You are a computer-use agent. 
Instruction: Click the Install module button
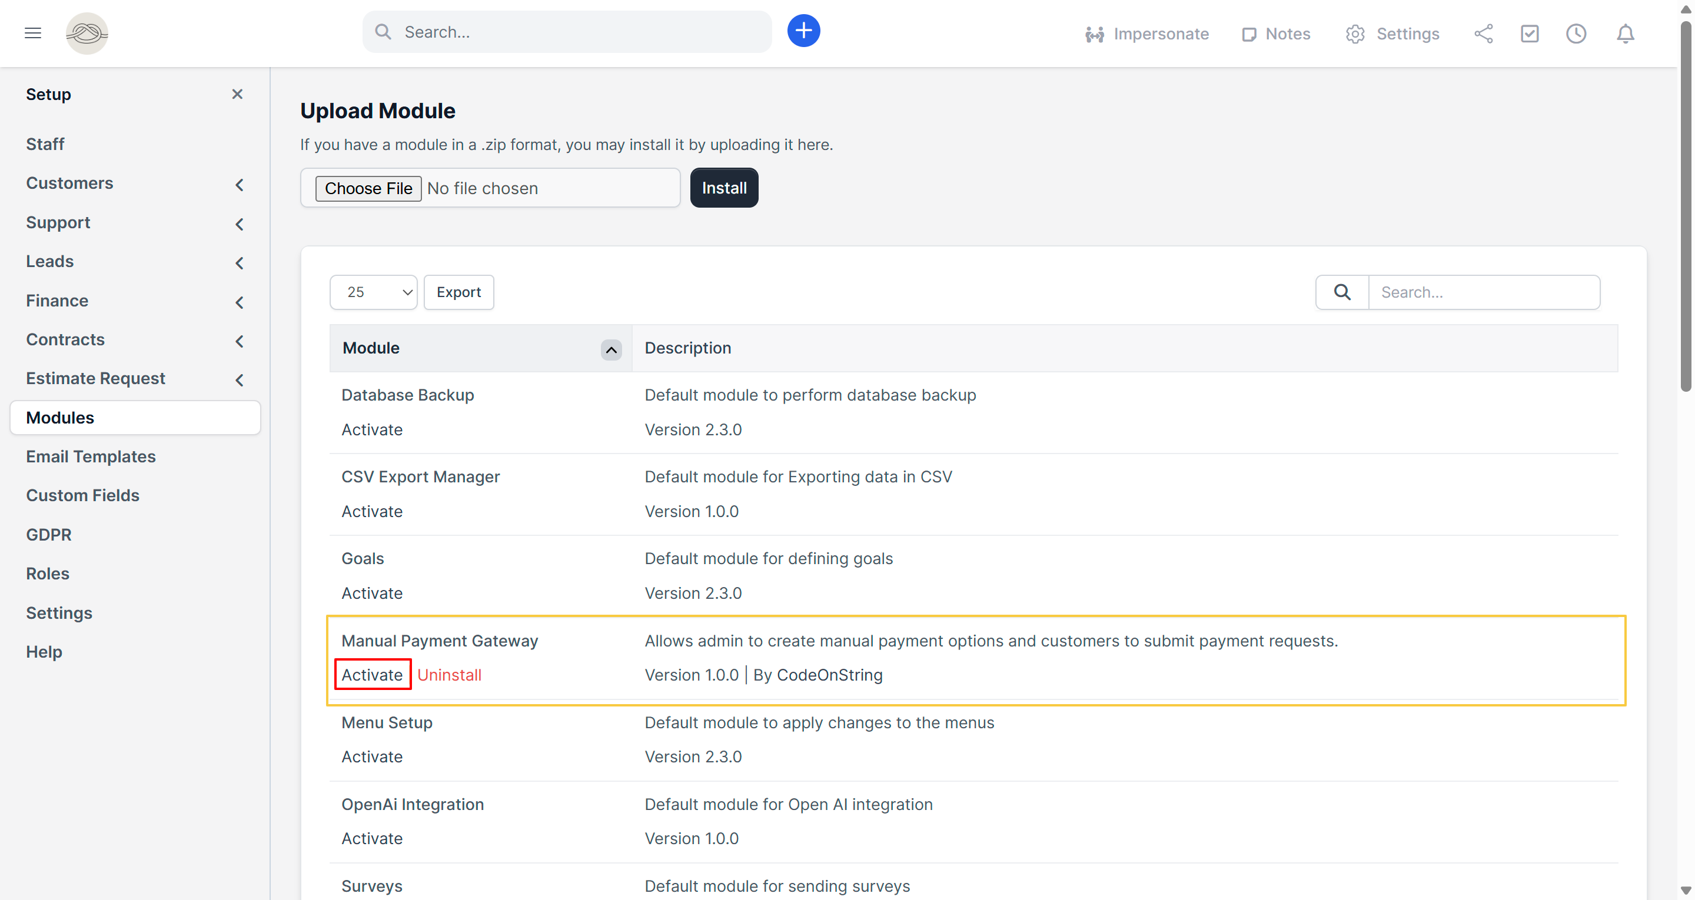click(x=724, y=188)
